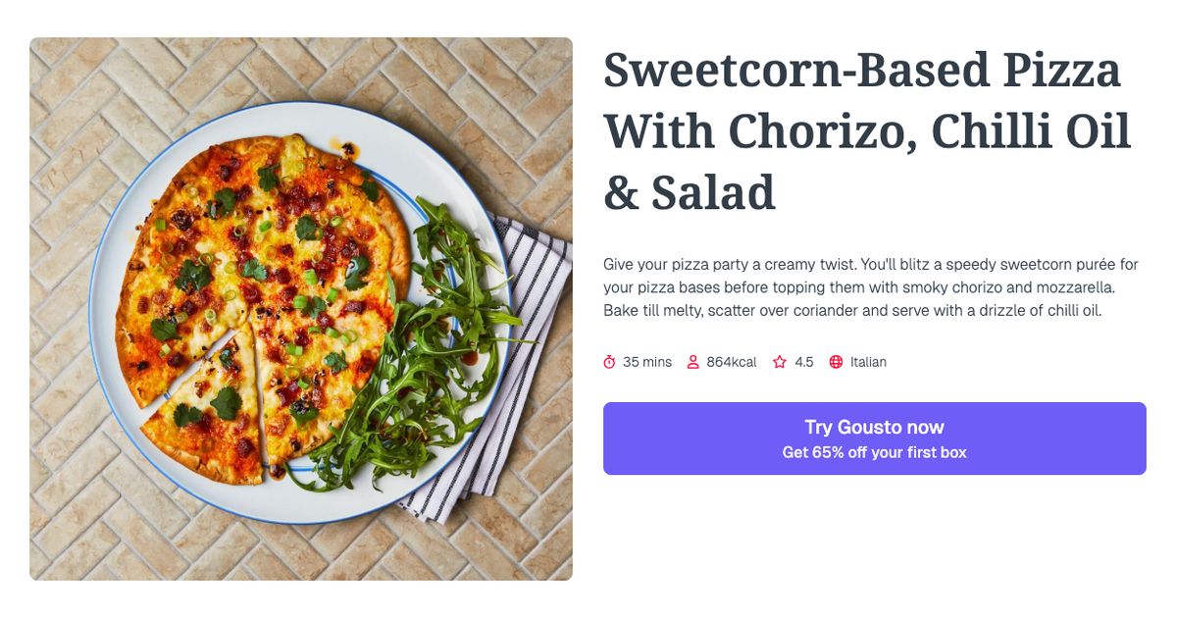
Task: Select the star outline next to 4.5
Action: [780, 361]
